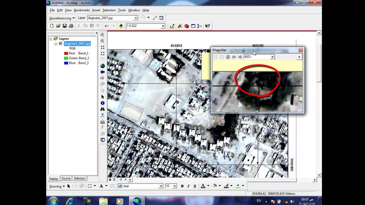This screenshot has width=365, height=205.
Task: Select the Fixed Zoom Out tool
Action: pyautogui.click(x=103, y=54)
